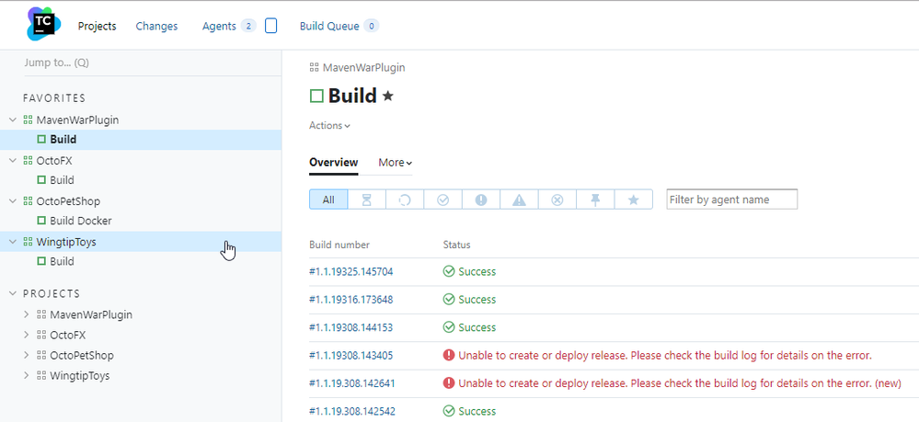Filter builds by pinned pin icon
This screenshot has width=919, height=422.
click(595, 200)
